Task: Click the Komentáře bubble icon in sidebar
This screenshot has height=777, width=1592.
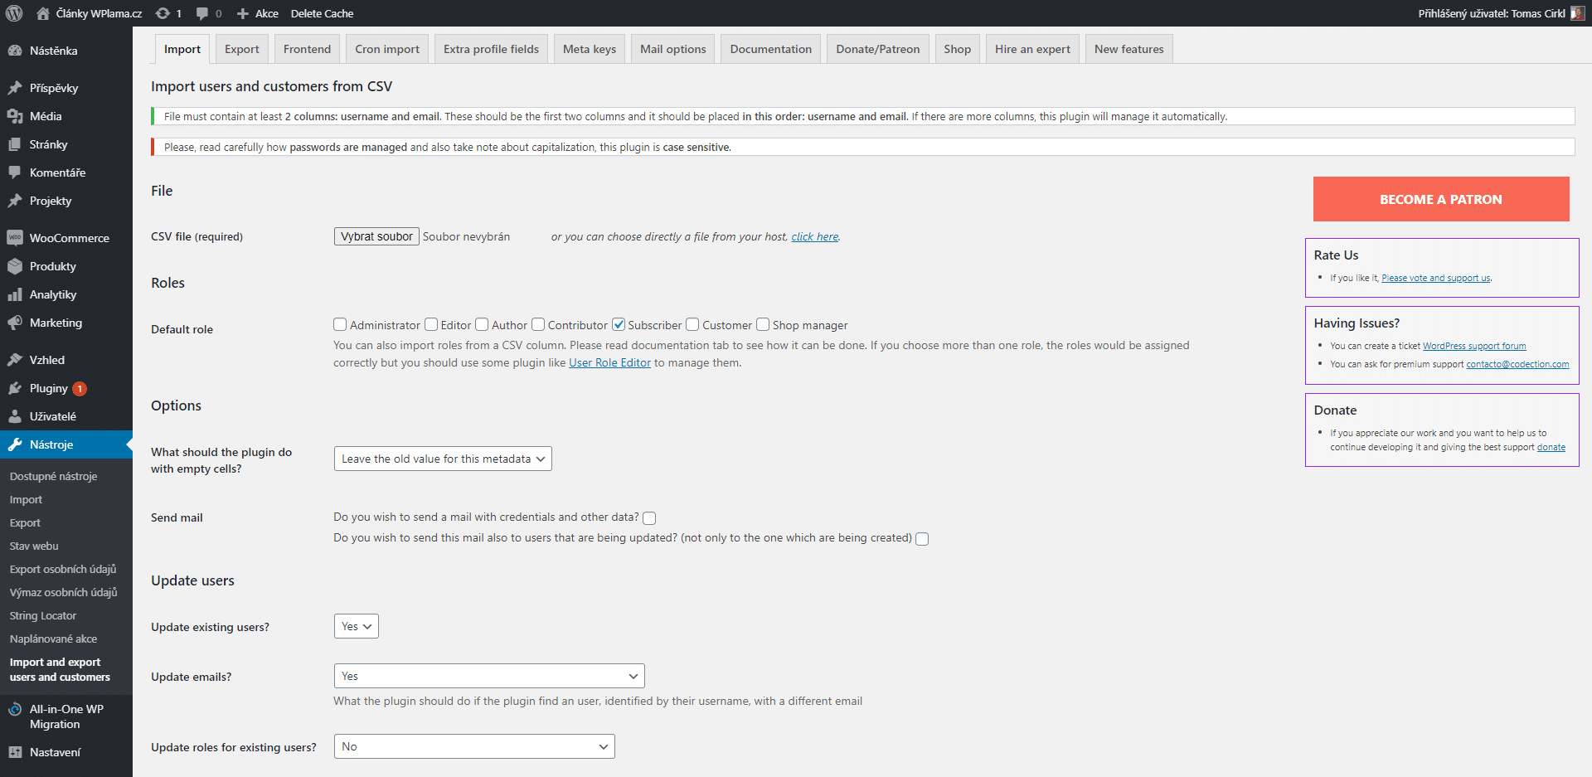Action: [15, 172]
